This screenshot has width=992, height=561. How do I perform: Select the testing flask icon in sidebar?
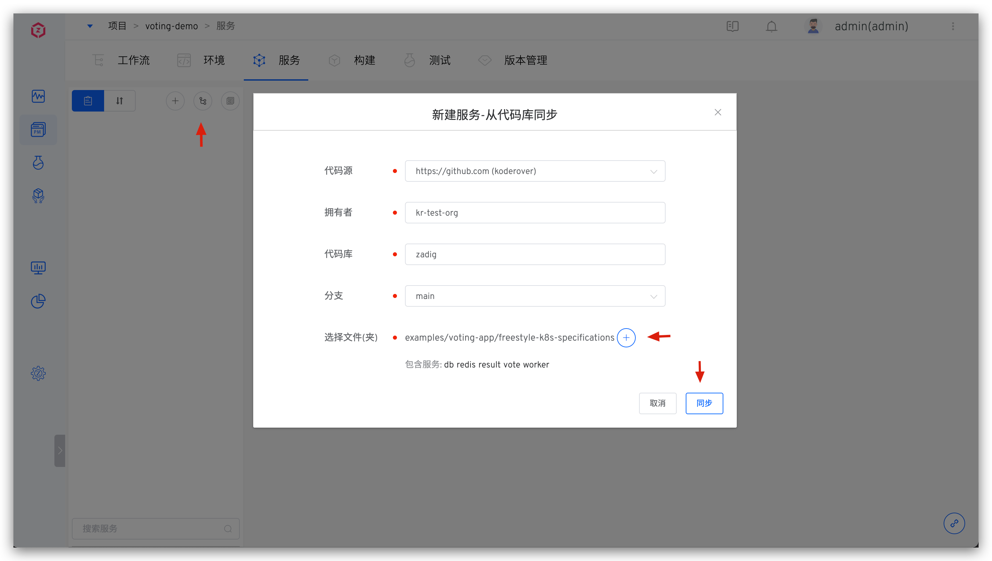coord(38,163)
